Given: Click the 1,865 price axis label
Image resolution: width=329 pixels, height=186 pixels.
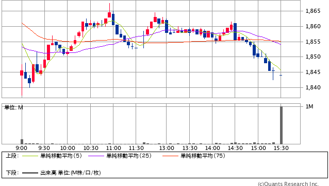Looking at the screenshot, I should click(313, 11).
